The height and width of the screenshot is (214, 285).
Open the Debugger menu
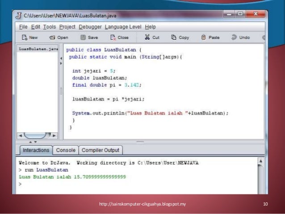click(90, 27)
